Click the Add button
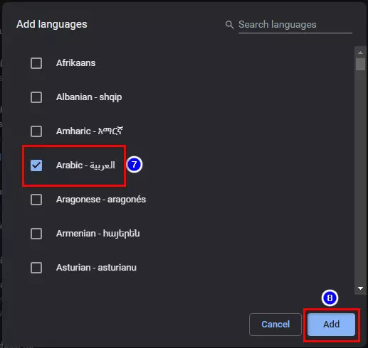Image resolution: width=368 pixels, height=348 pixels. coord(331,325)
